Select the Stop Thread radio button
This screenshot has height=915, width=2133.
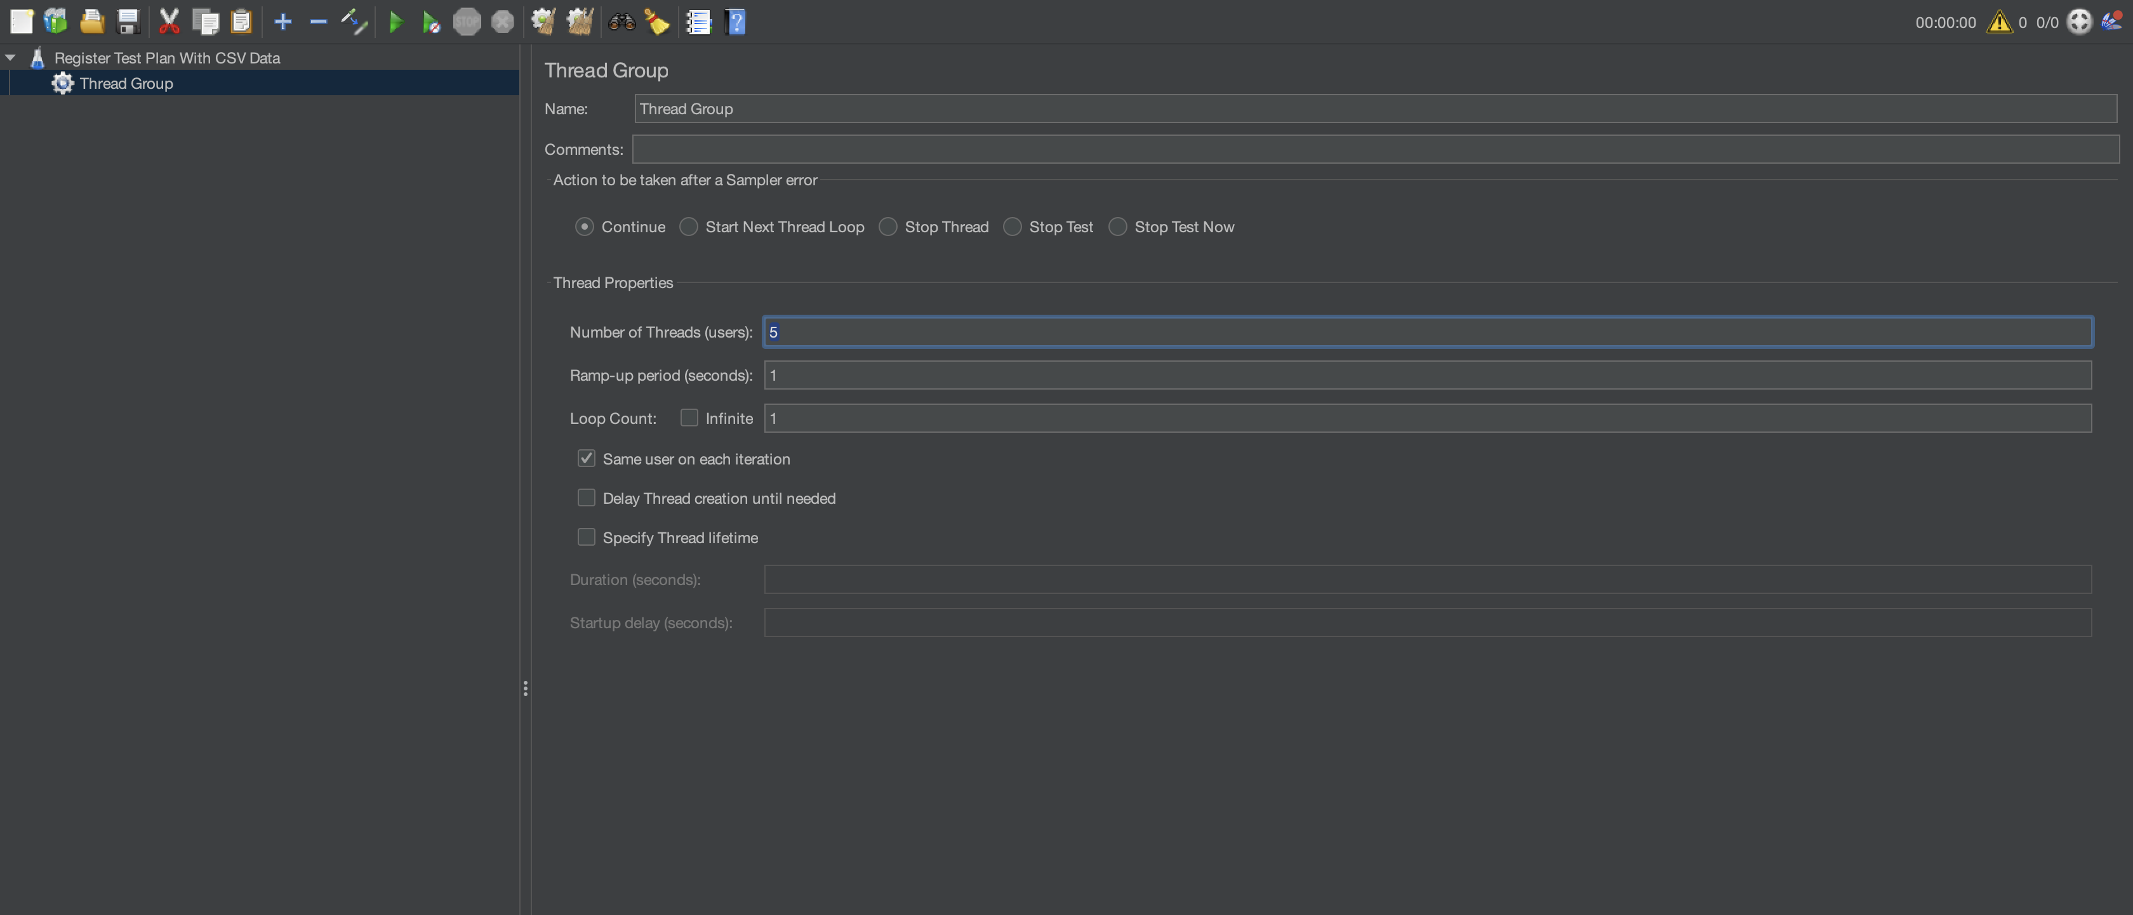[887, 226]
